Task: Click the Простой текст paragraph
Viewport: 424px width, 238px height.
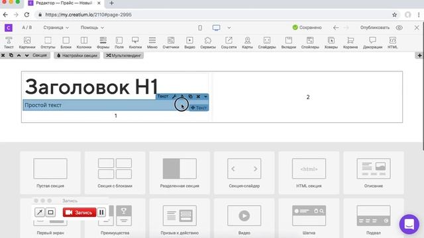Action: pyautogui.click(x=43, y=105)
